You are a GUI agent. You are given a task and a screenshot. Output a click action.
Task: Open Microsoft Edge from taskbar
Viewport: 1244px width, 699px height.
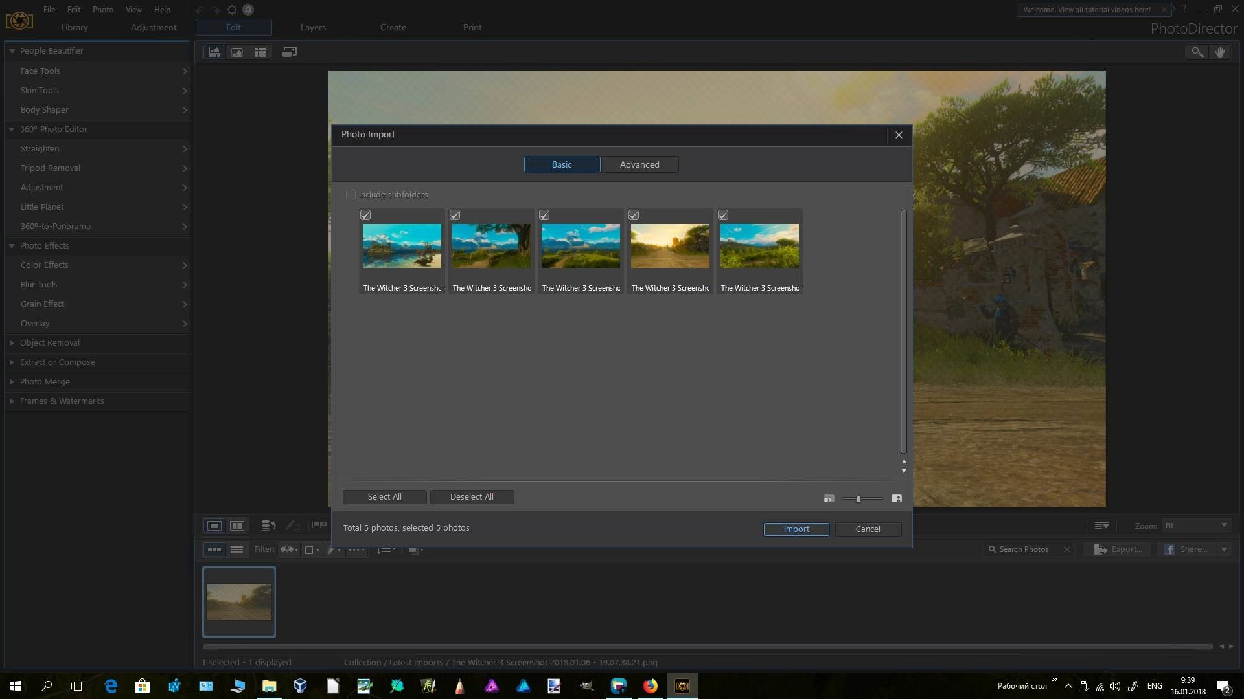coord(111,685)
